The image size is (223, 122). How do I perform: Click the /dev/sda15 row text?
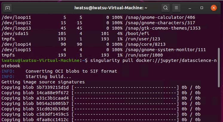75,34
